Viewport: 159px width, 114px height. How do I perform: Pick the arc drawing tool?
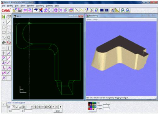coord(9,27)
